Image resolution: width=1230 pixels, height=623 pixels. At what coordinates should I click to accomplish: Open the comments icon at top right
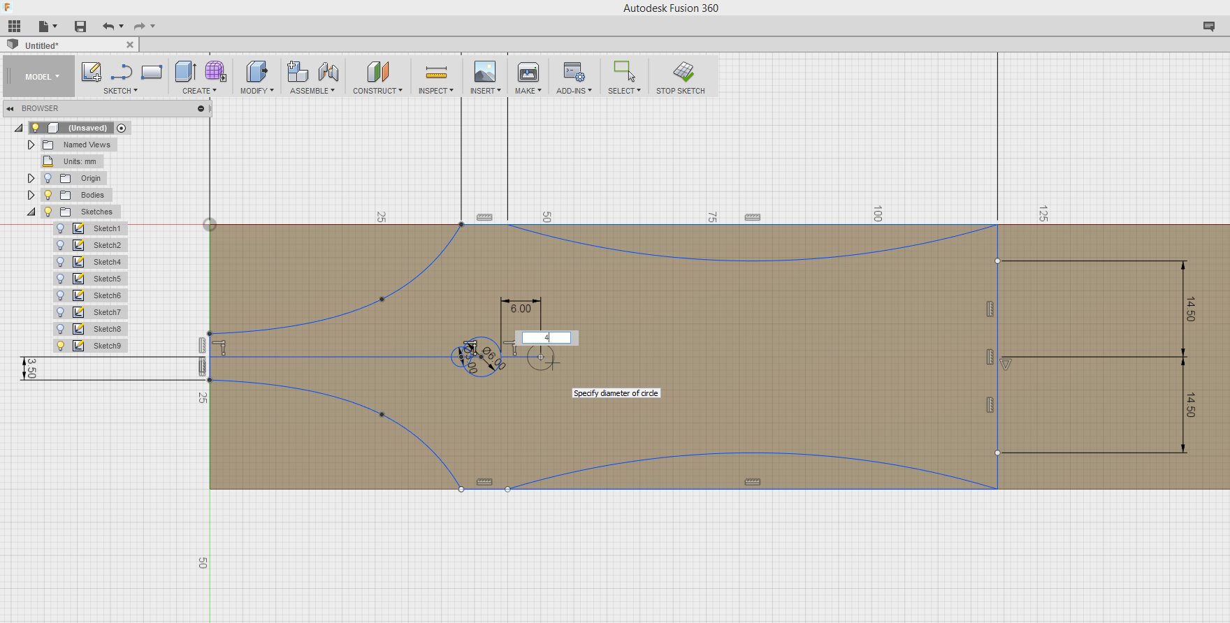[x=1209, y=27]
